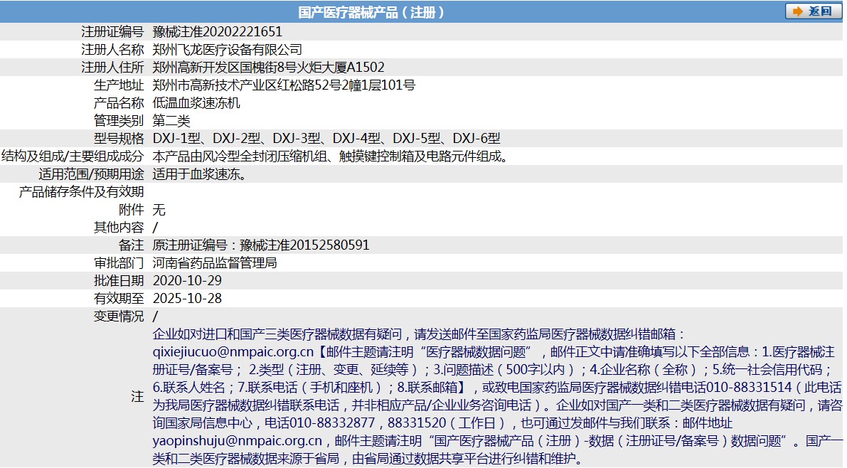
Task: Select remark 原注册证编号：豫械注准20152580591
Action: (x=261, y=246)
